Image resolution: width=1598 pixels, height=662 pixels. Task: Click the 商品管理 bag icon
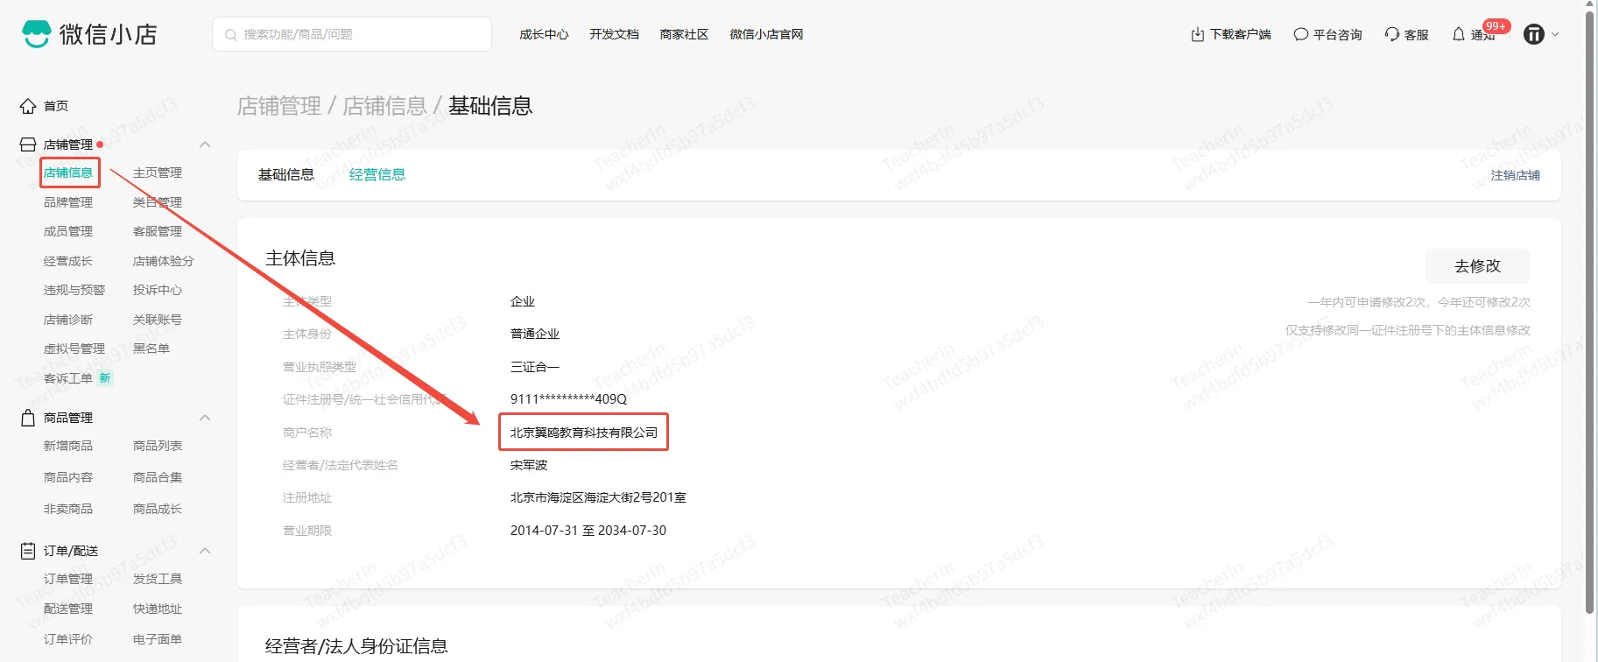[28, 418]
